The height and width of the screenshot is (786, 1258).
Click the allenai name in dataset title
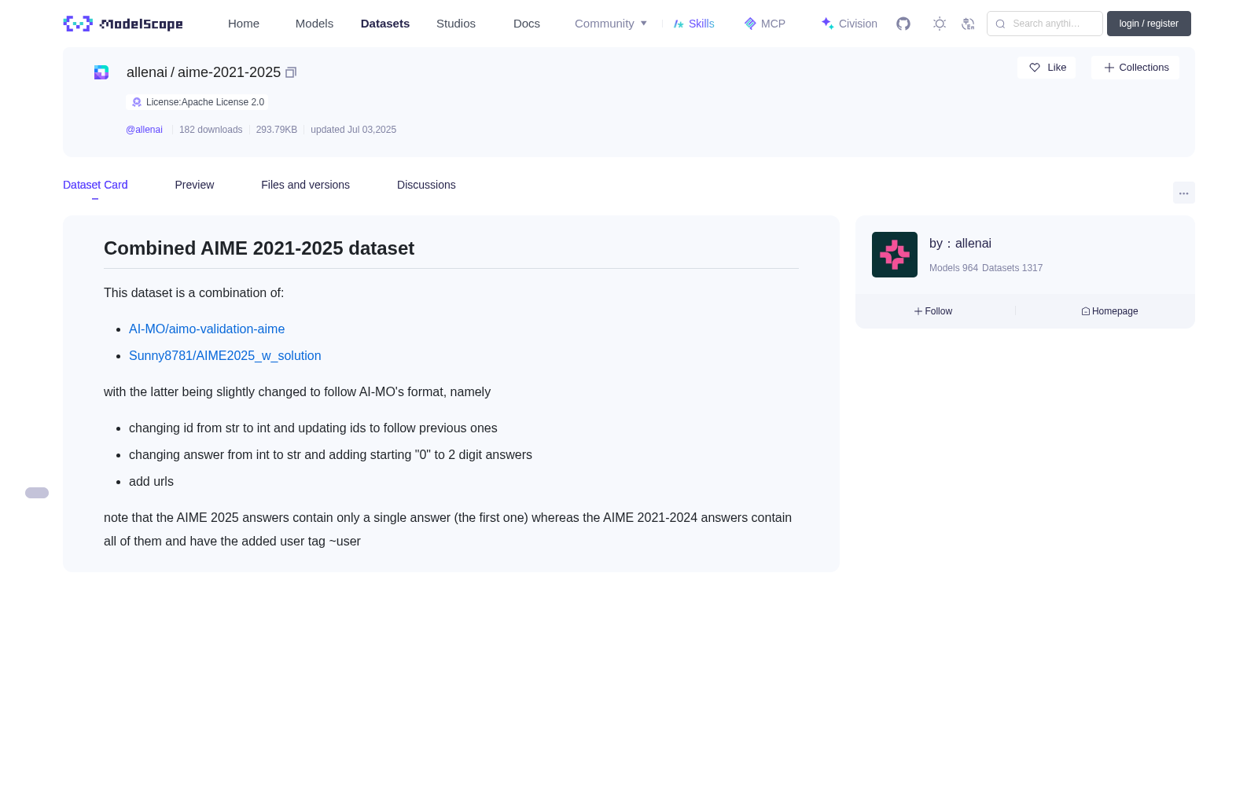click(147, 72)
